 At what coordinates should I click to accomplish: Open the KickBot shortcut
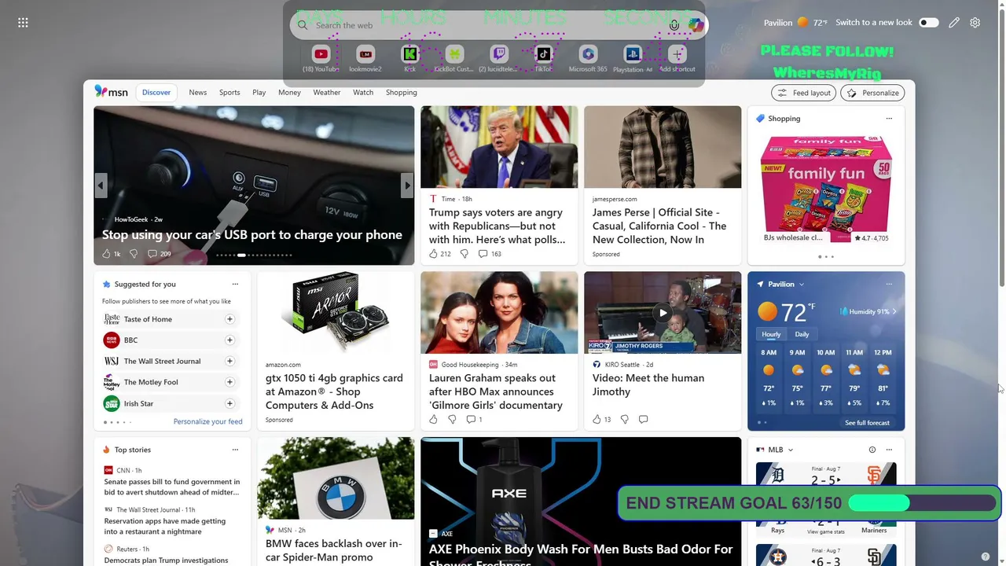coord(454,54)
